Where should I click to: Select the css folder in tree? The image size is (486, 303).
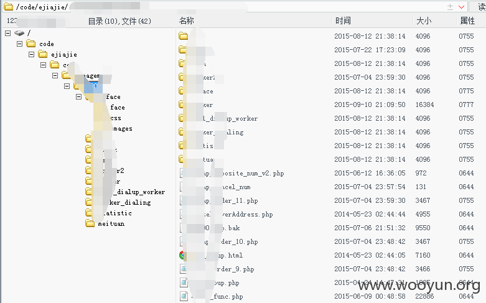[x=116, y=118]
